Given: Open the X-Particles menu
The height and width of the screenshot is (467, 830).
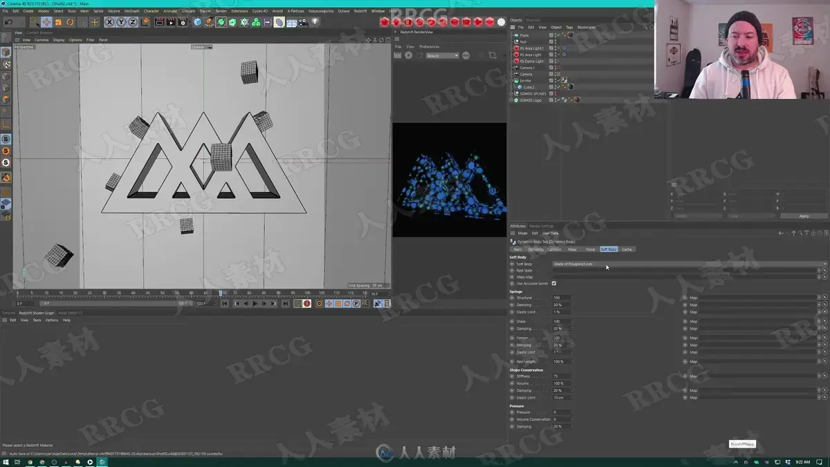Looking at the screenshot, I should pyautogui.click(x=295, y=11).
